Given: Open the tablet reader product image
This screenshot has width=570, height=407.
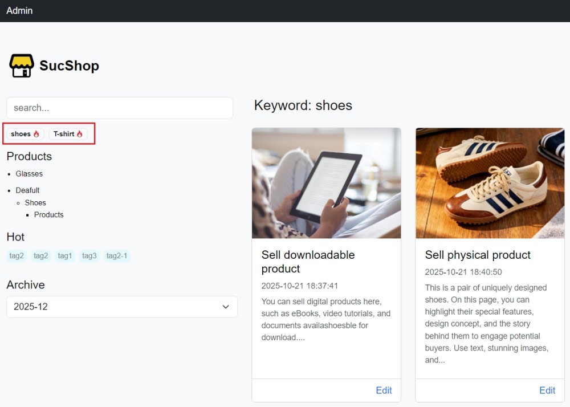Looking at the screenshot, I should (x=326, y=183).
